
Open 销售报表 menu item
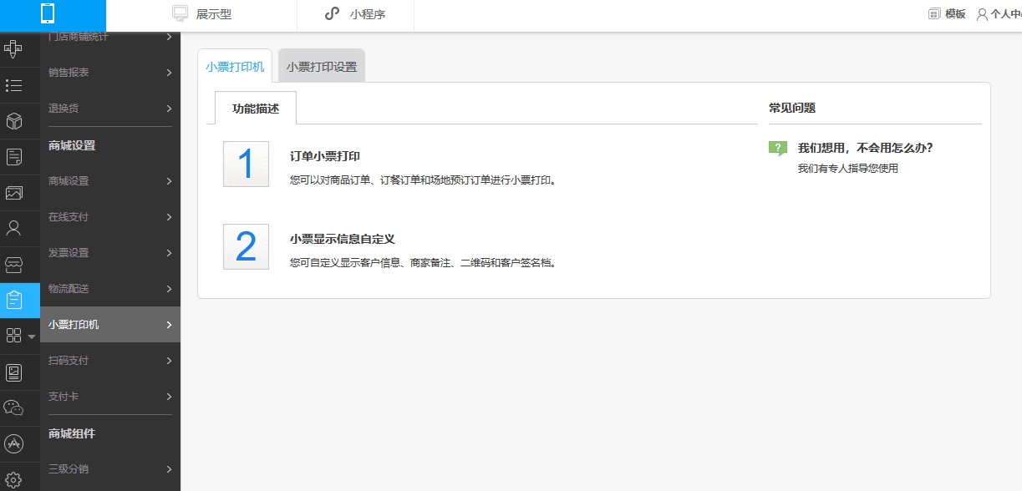click(x=110, y=73)
